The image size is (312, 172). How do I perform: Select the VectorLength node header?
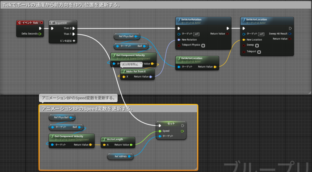coord(118,139)
